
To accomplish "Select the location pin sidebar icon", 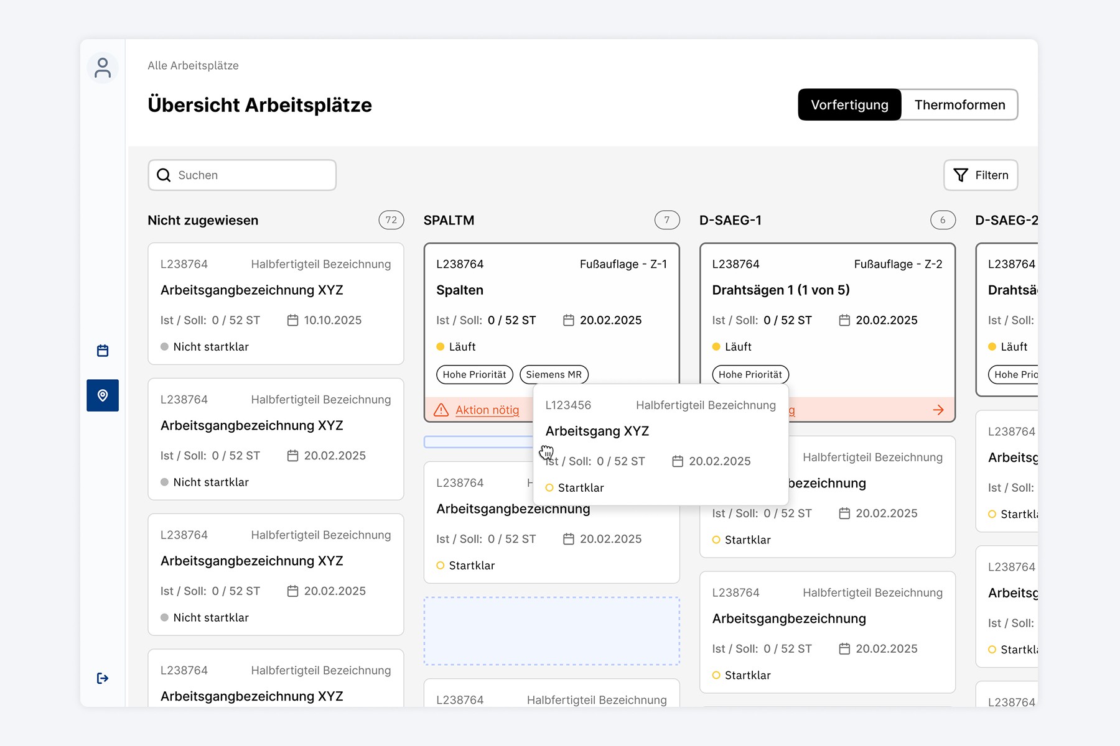I will click(x=103, y=395).
